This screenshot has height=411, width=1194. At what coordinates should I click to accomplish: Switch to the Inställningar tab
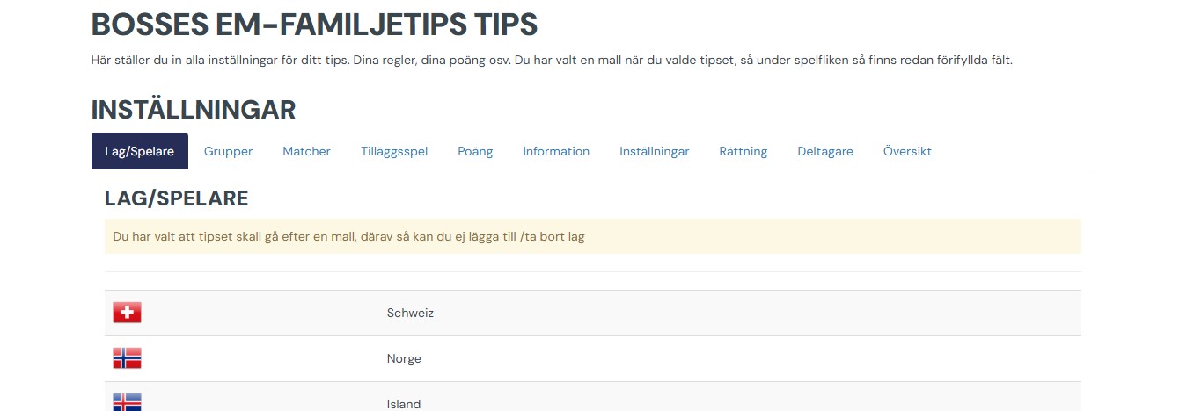point(654,151)
